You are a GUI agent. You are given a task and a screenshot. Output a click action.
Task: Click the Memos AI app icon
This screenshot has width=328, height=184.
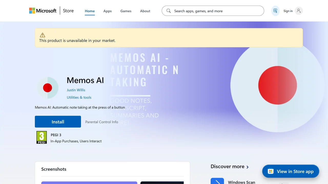(48, 88)
